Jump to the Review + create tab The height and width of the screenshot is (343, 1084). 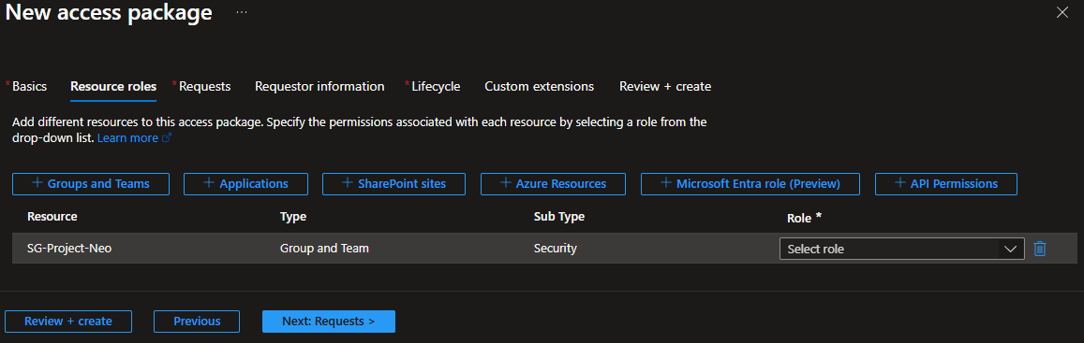[x=665, y=86]
